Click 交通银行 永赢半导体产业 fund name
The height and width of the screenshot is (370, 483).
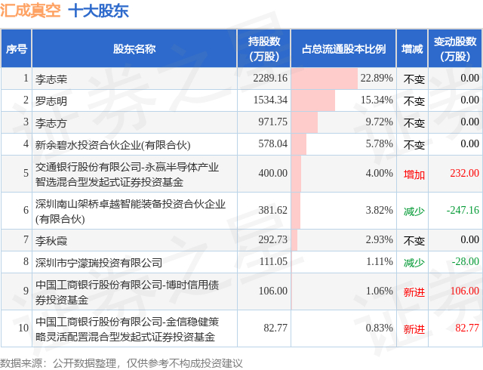[x=127, y=174]
